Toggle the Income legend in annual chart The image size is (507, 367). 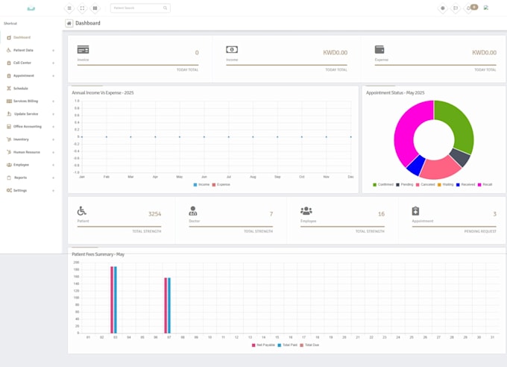[201, 183]
